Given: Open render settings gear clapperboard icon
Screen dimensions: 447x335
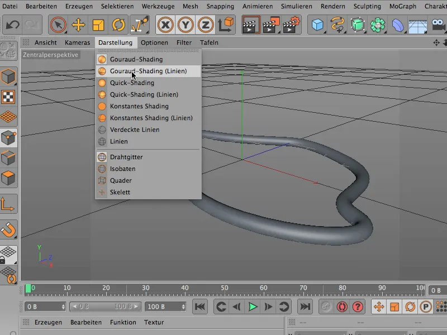Looking at the screenshot, I should tap(291, 25).
